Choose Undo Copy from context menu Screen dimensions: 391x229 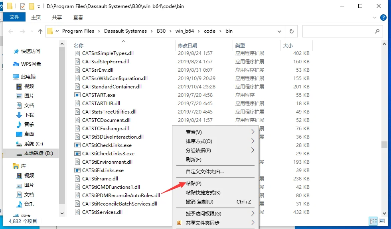tap(199, 202)
